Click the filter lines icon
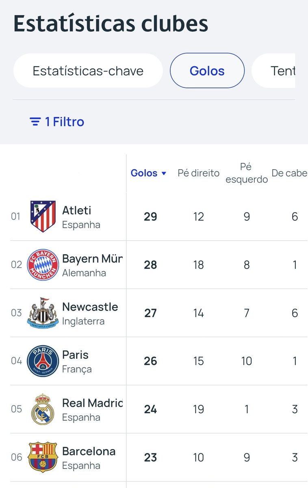This screenshot has height=488, width=308. point(35,122)
